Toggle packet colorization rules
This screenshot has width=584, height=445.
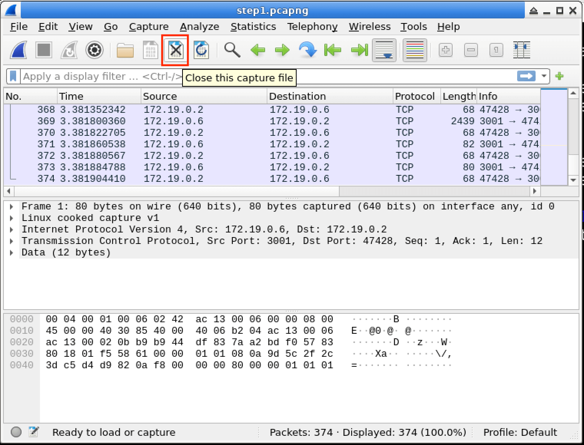pos(415,50)
